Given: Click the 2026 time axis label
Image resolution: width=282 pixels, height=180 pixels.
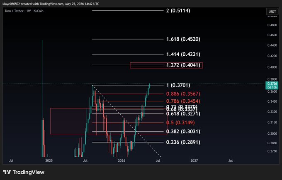Looking at the screenshot, I should [x=122, y=160].
